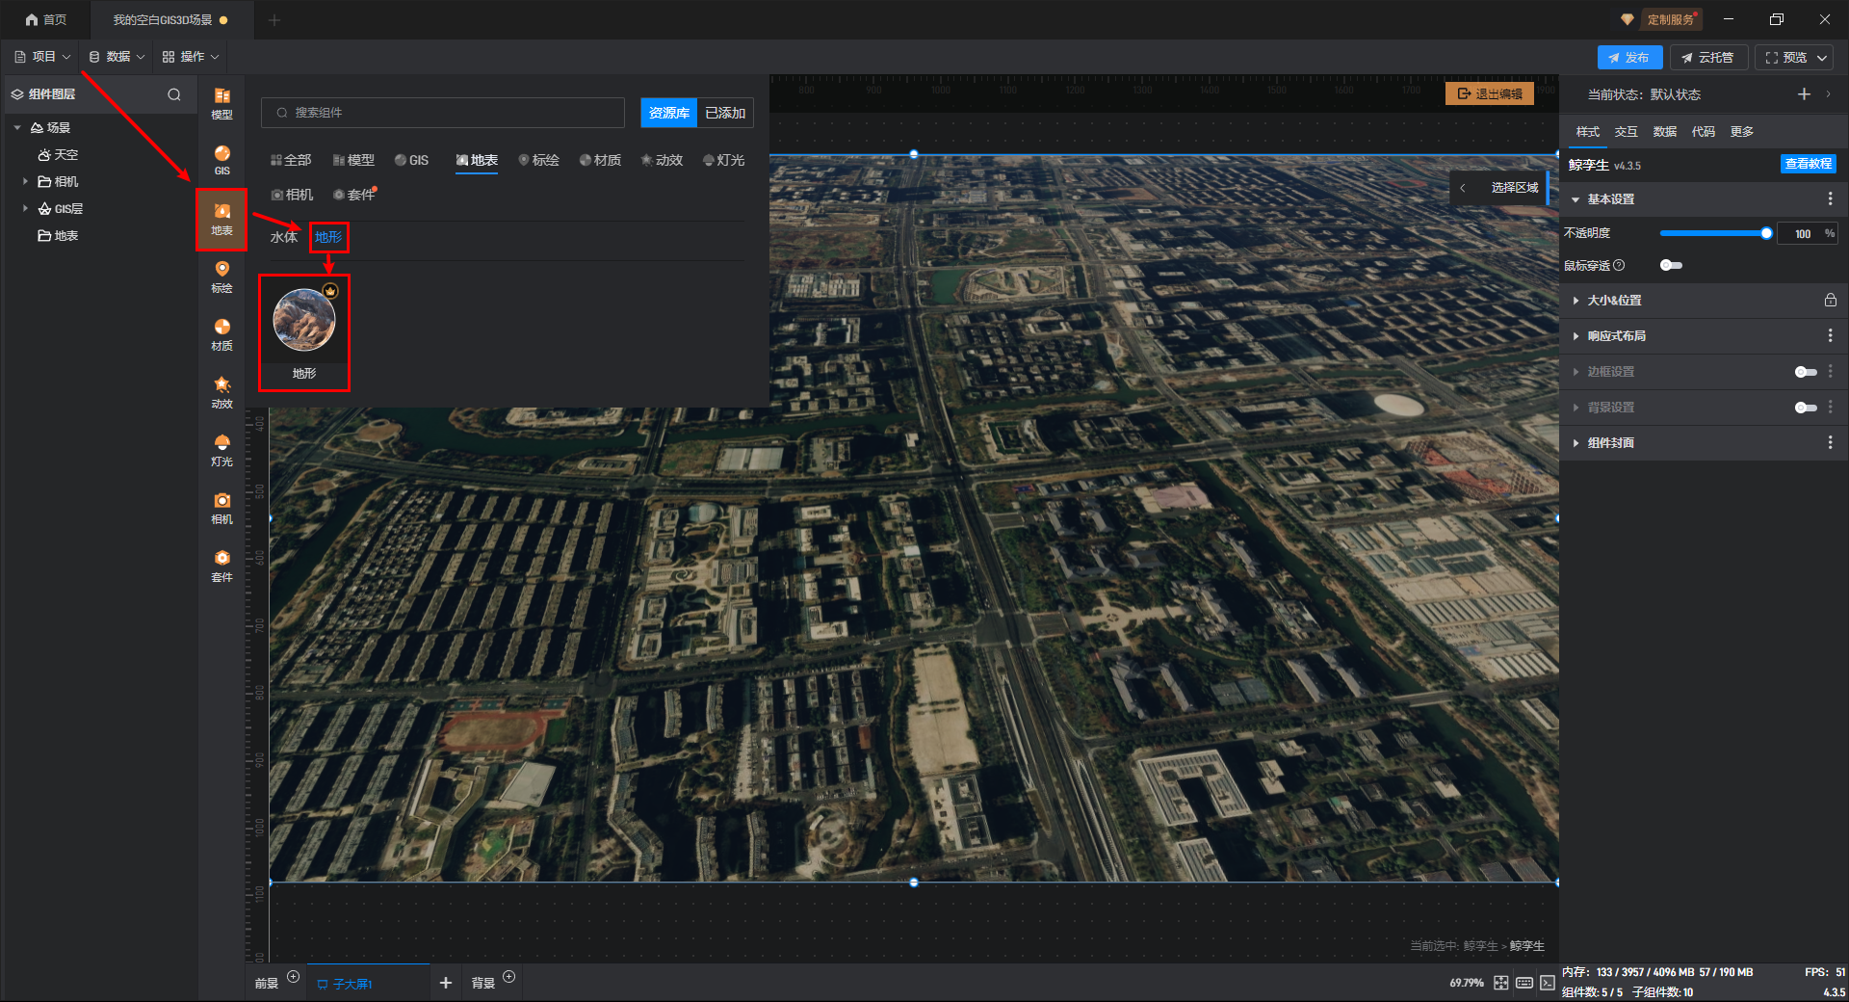The width and height of the screenshot is (1849, 1002).
Task: Expand the 响应式布局 section
Action: [1576, 336]
